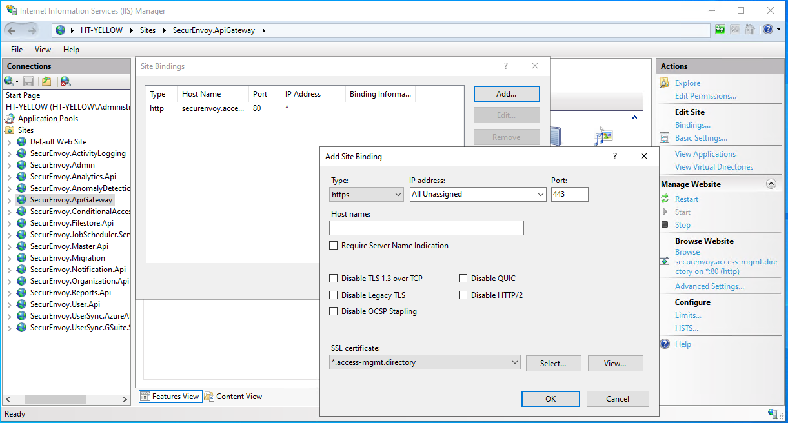Click the Add button in Site Bindings
The width and height of the screenshot is (788, 423).
click(506, 93)
